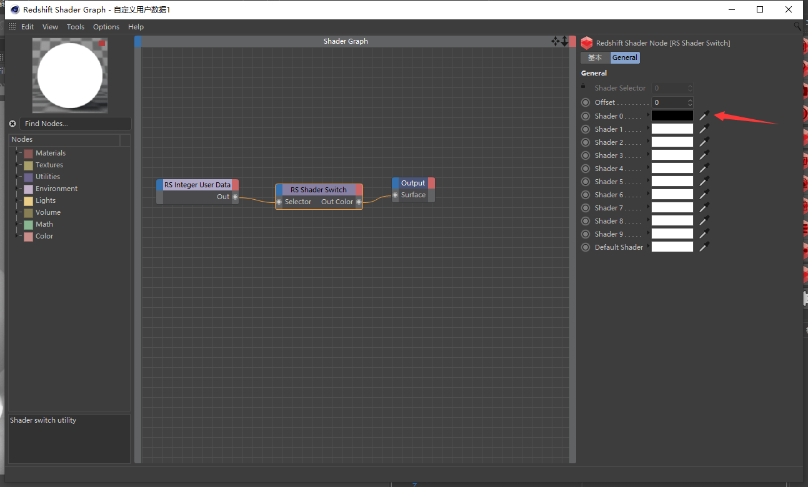Image resolution: width=808 pixels, height=487 pixels.
Task: Toggle the animation dot for Shader 7
Action: 586,208
